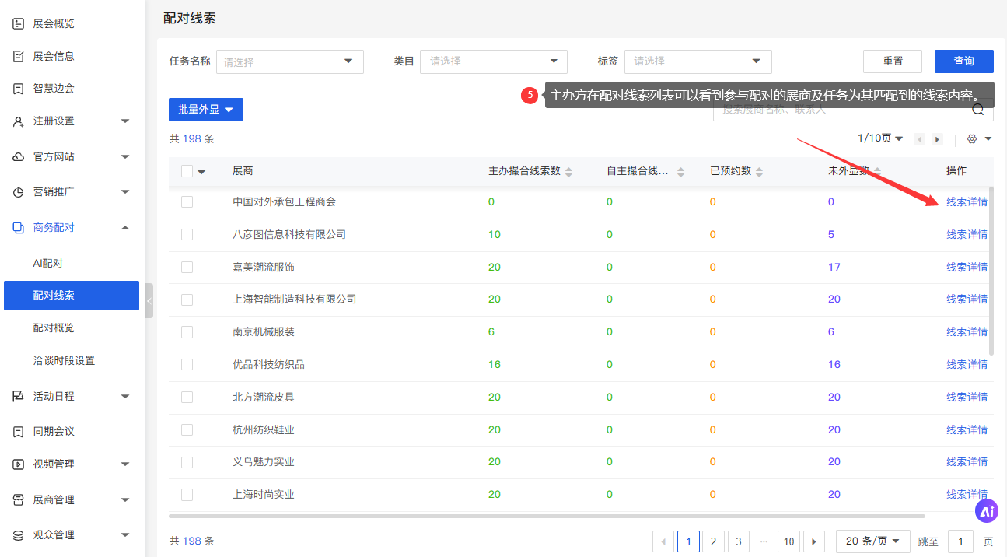Click the floating AI assistant icon
This screenshot has width=1007, height=557.
987,511
